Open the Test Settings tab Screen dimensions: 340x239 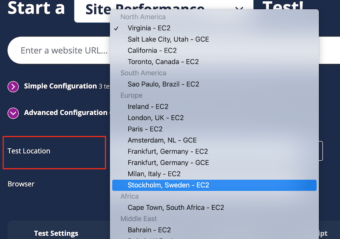56,233
